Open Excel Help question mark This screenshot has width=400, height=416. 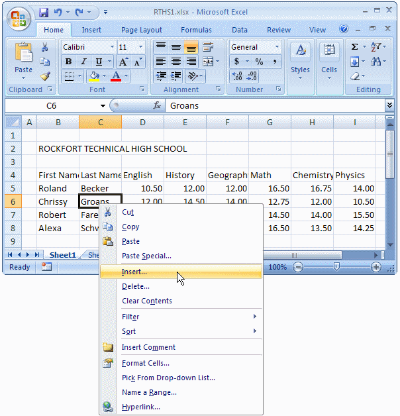click(344, 28)
